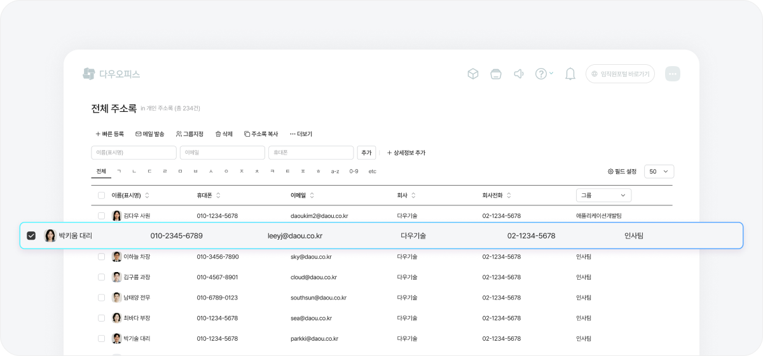Sort by 회사 column
Viewport: 763px width, 356px height.
[406, 195]
